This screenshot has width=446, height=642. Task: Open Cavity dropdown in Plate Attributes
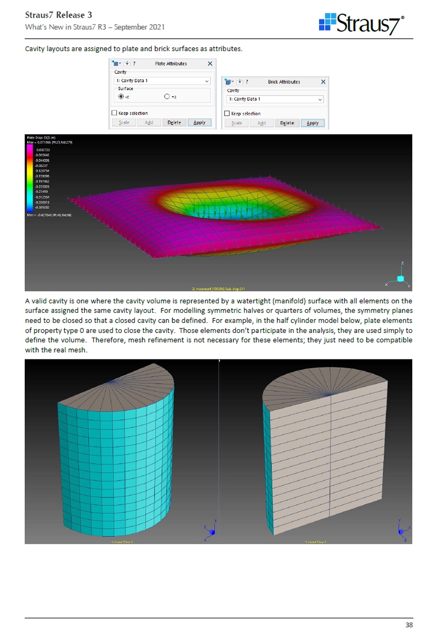[x=207, y=80]
